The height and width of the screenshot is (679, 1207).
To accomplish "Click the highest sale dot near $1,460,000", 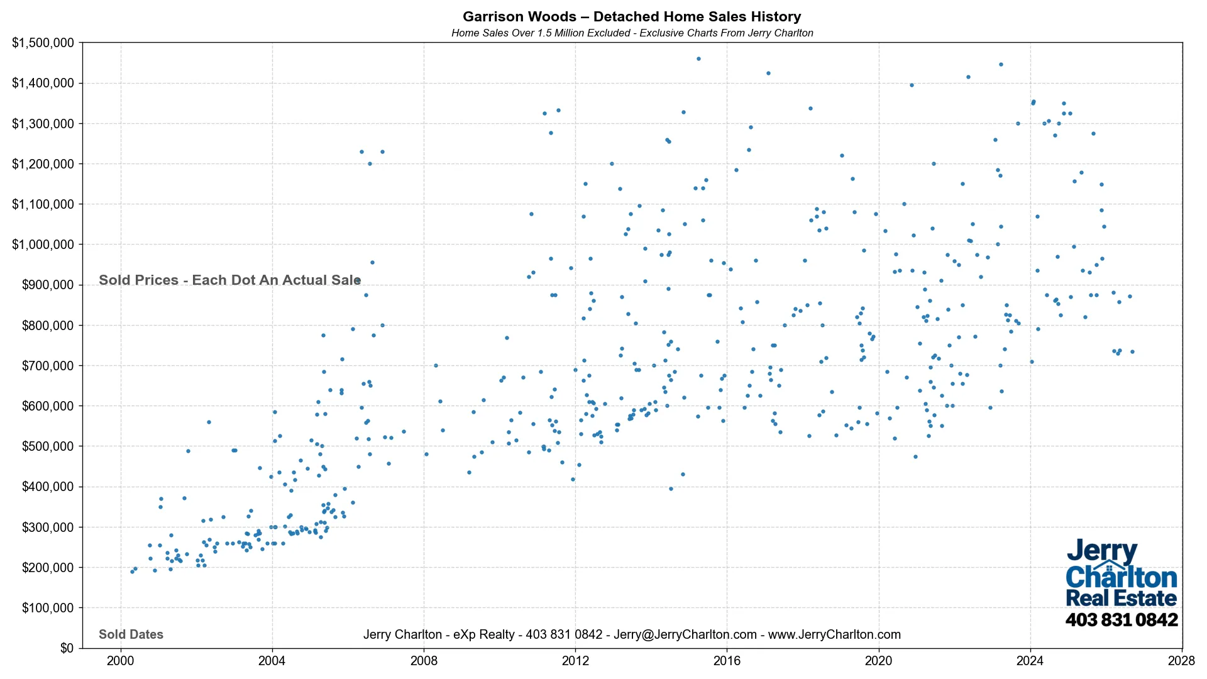I will click(x=698, y=58).
